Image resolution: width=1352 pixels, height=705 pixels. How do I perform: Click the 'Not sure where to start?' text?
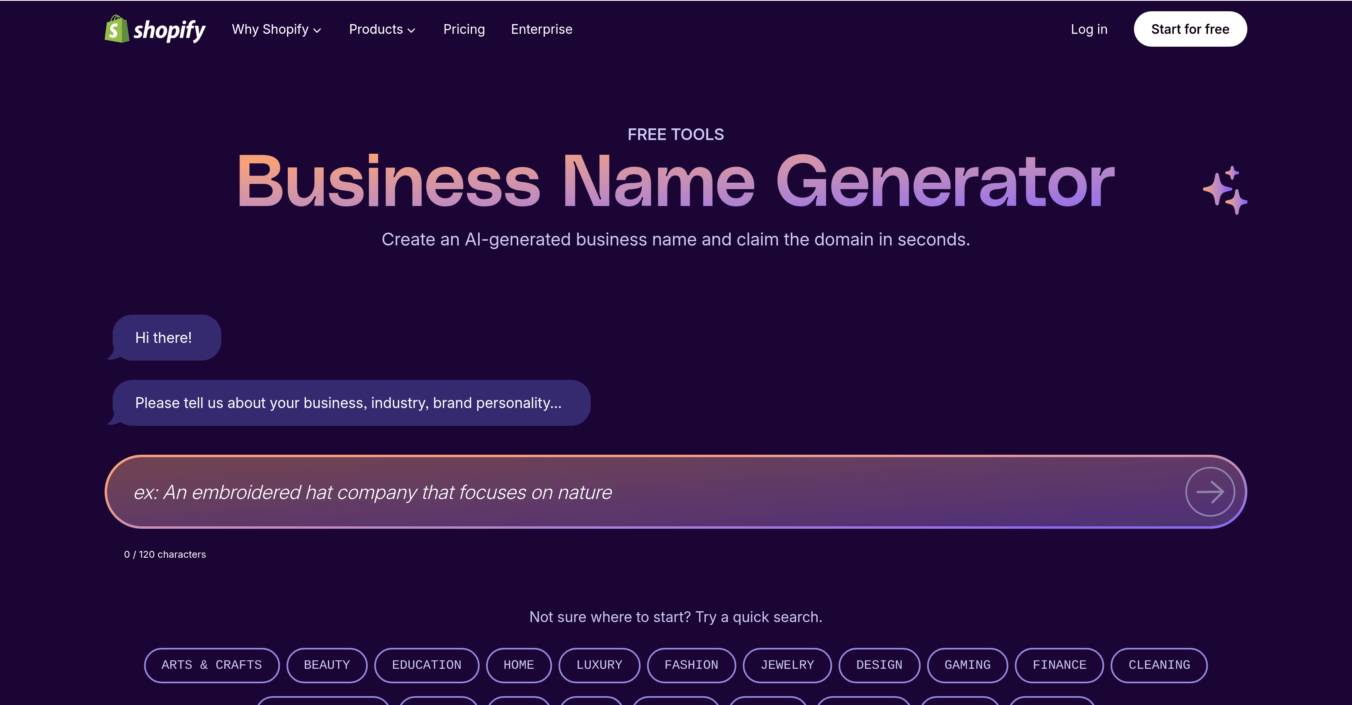(x=676, y=617)
